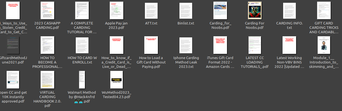Viewport: 342px width, 111px height.
Task: Select the 'HOW TO BECOME A PROFESSIONAL...' file name
Action: click(48, 62)
